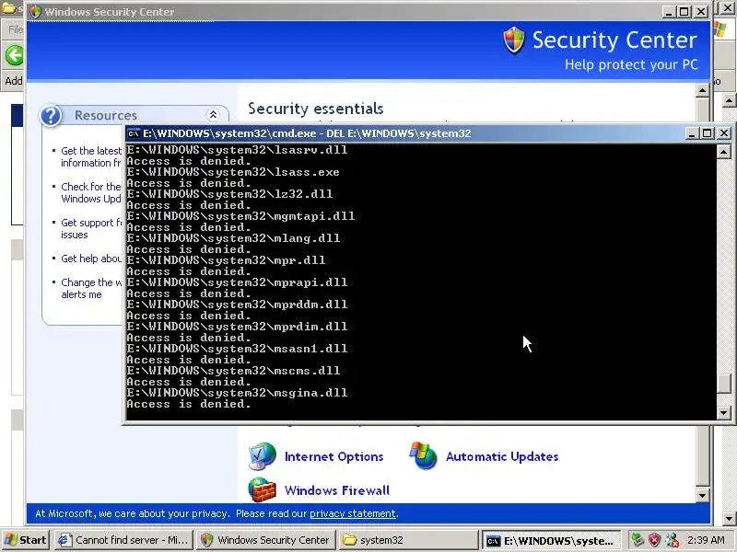Viewport: 737px width, 552px height.
Task: Open Windows Firewall settings link
Action: pyautogui.click(x=337, y=490)
